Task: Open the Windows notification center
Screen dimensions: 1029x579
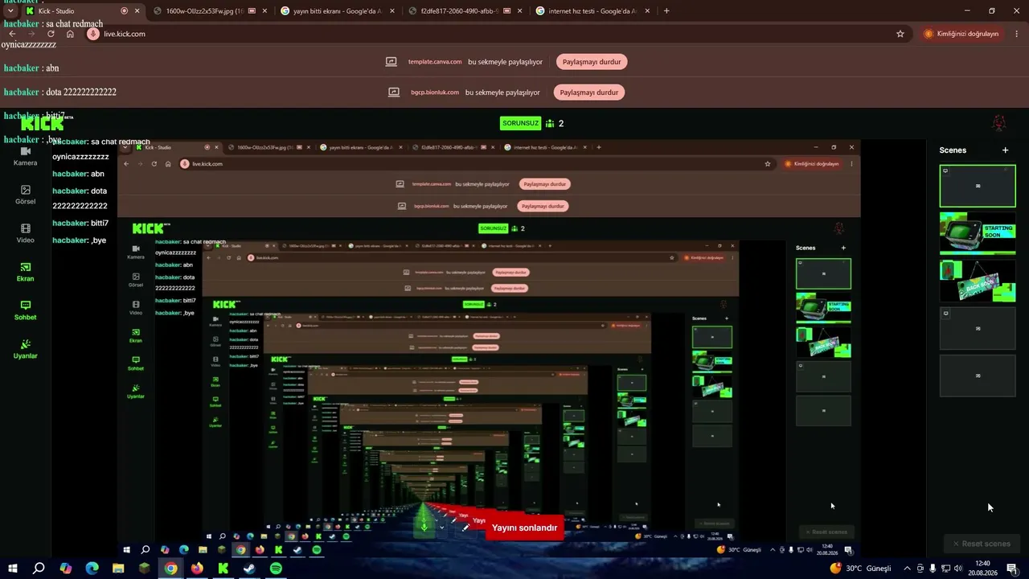Action: (x=1012, y=569)
